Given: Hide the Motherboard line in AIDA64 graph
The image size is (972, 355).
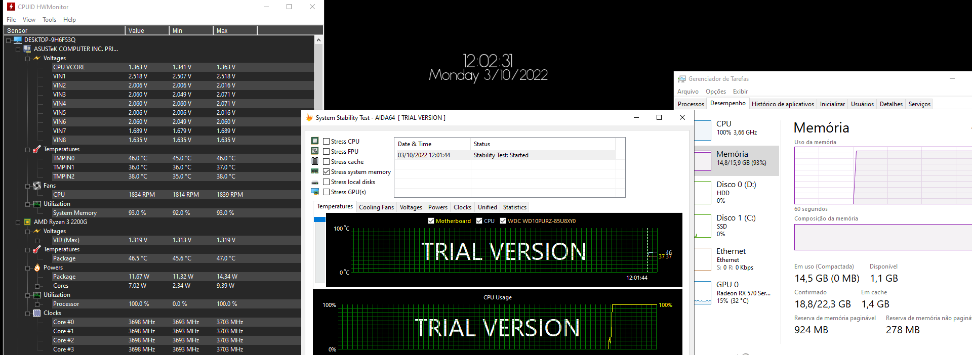Looking at the screenshot, I should 431,221.
